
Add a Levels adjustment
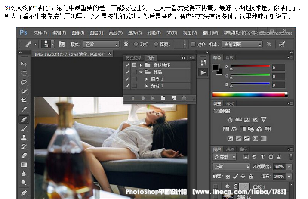pyautogui.click(x=238, y=120)
